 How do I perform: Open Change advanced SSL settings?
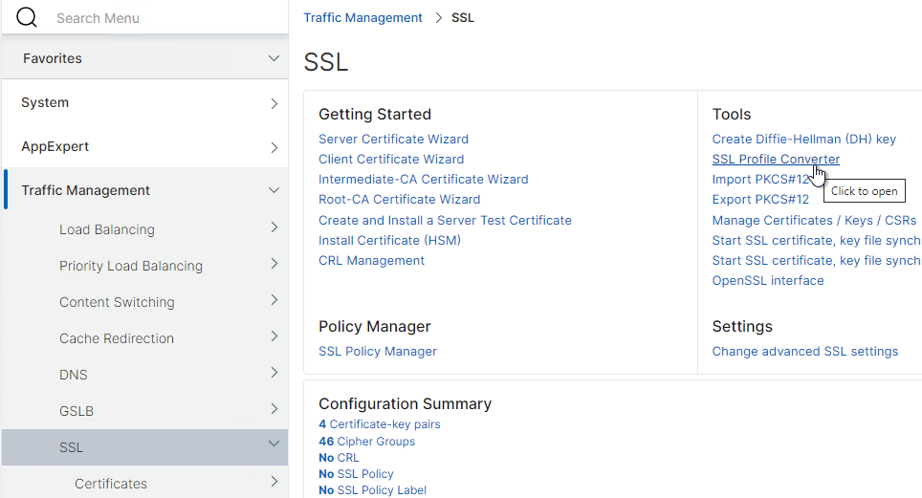pyautogui.click(x=804, y=352)
